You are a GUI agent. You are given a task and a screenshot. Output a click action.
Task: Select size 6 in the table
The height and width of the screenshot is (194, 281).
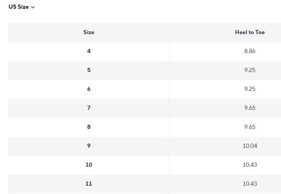pos(89,89)
